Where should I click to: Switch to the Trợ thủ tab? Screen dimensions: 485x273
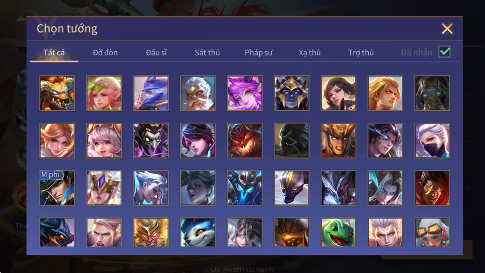point(361,52)
